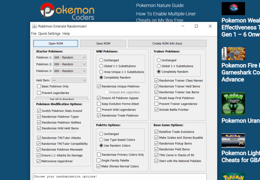Open Pokemon Uranium article title link
This screenshot has width=260, height=180.
(241, 121)
